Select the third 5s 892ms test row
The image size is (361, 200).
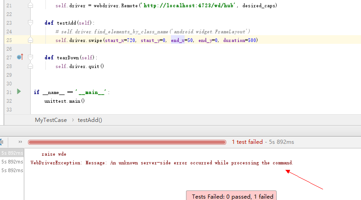click(x=12, y=170)
